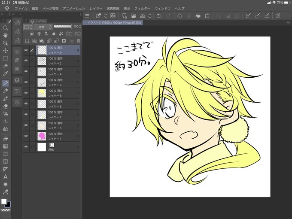
Task: Click the Lock layer icon
Action: pos(54,33)
